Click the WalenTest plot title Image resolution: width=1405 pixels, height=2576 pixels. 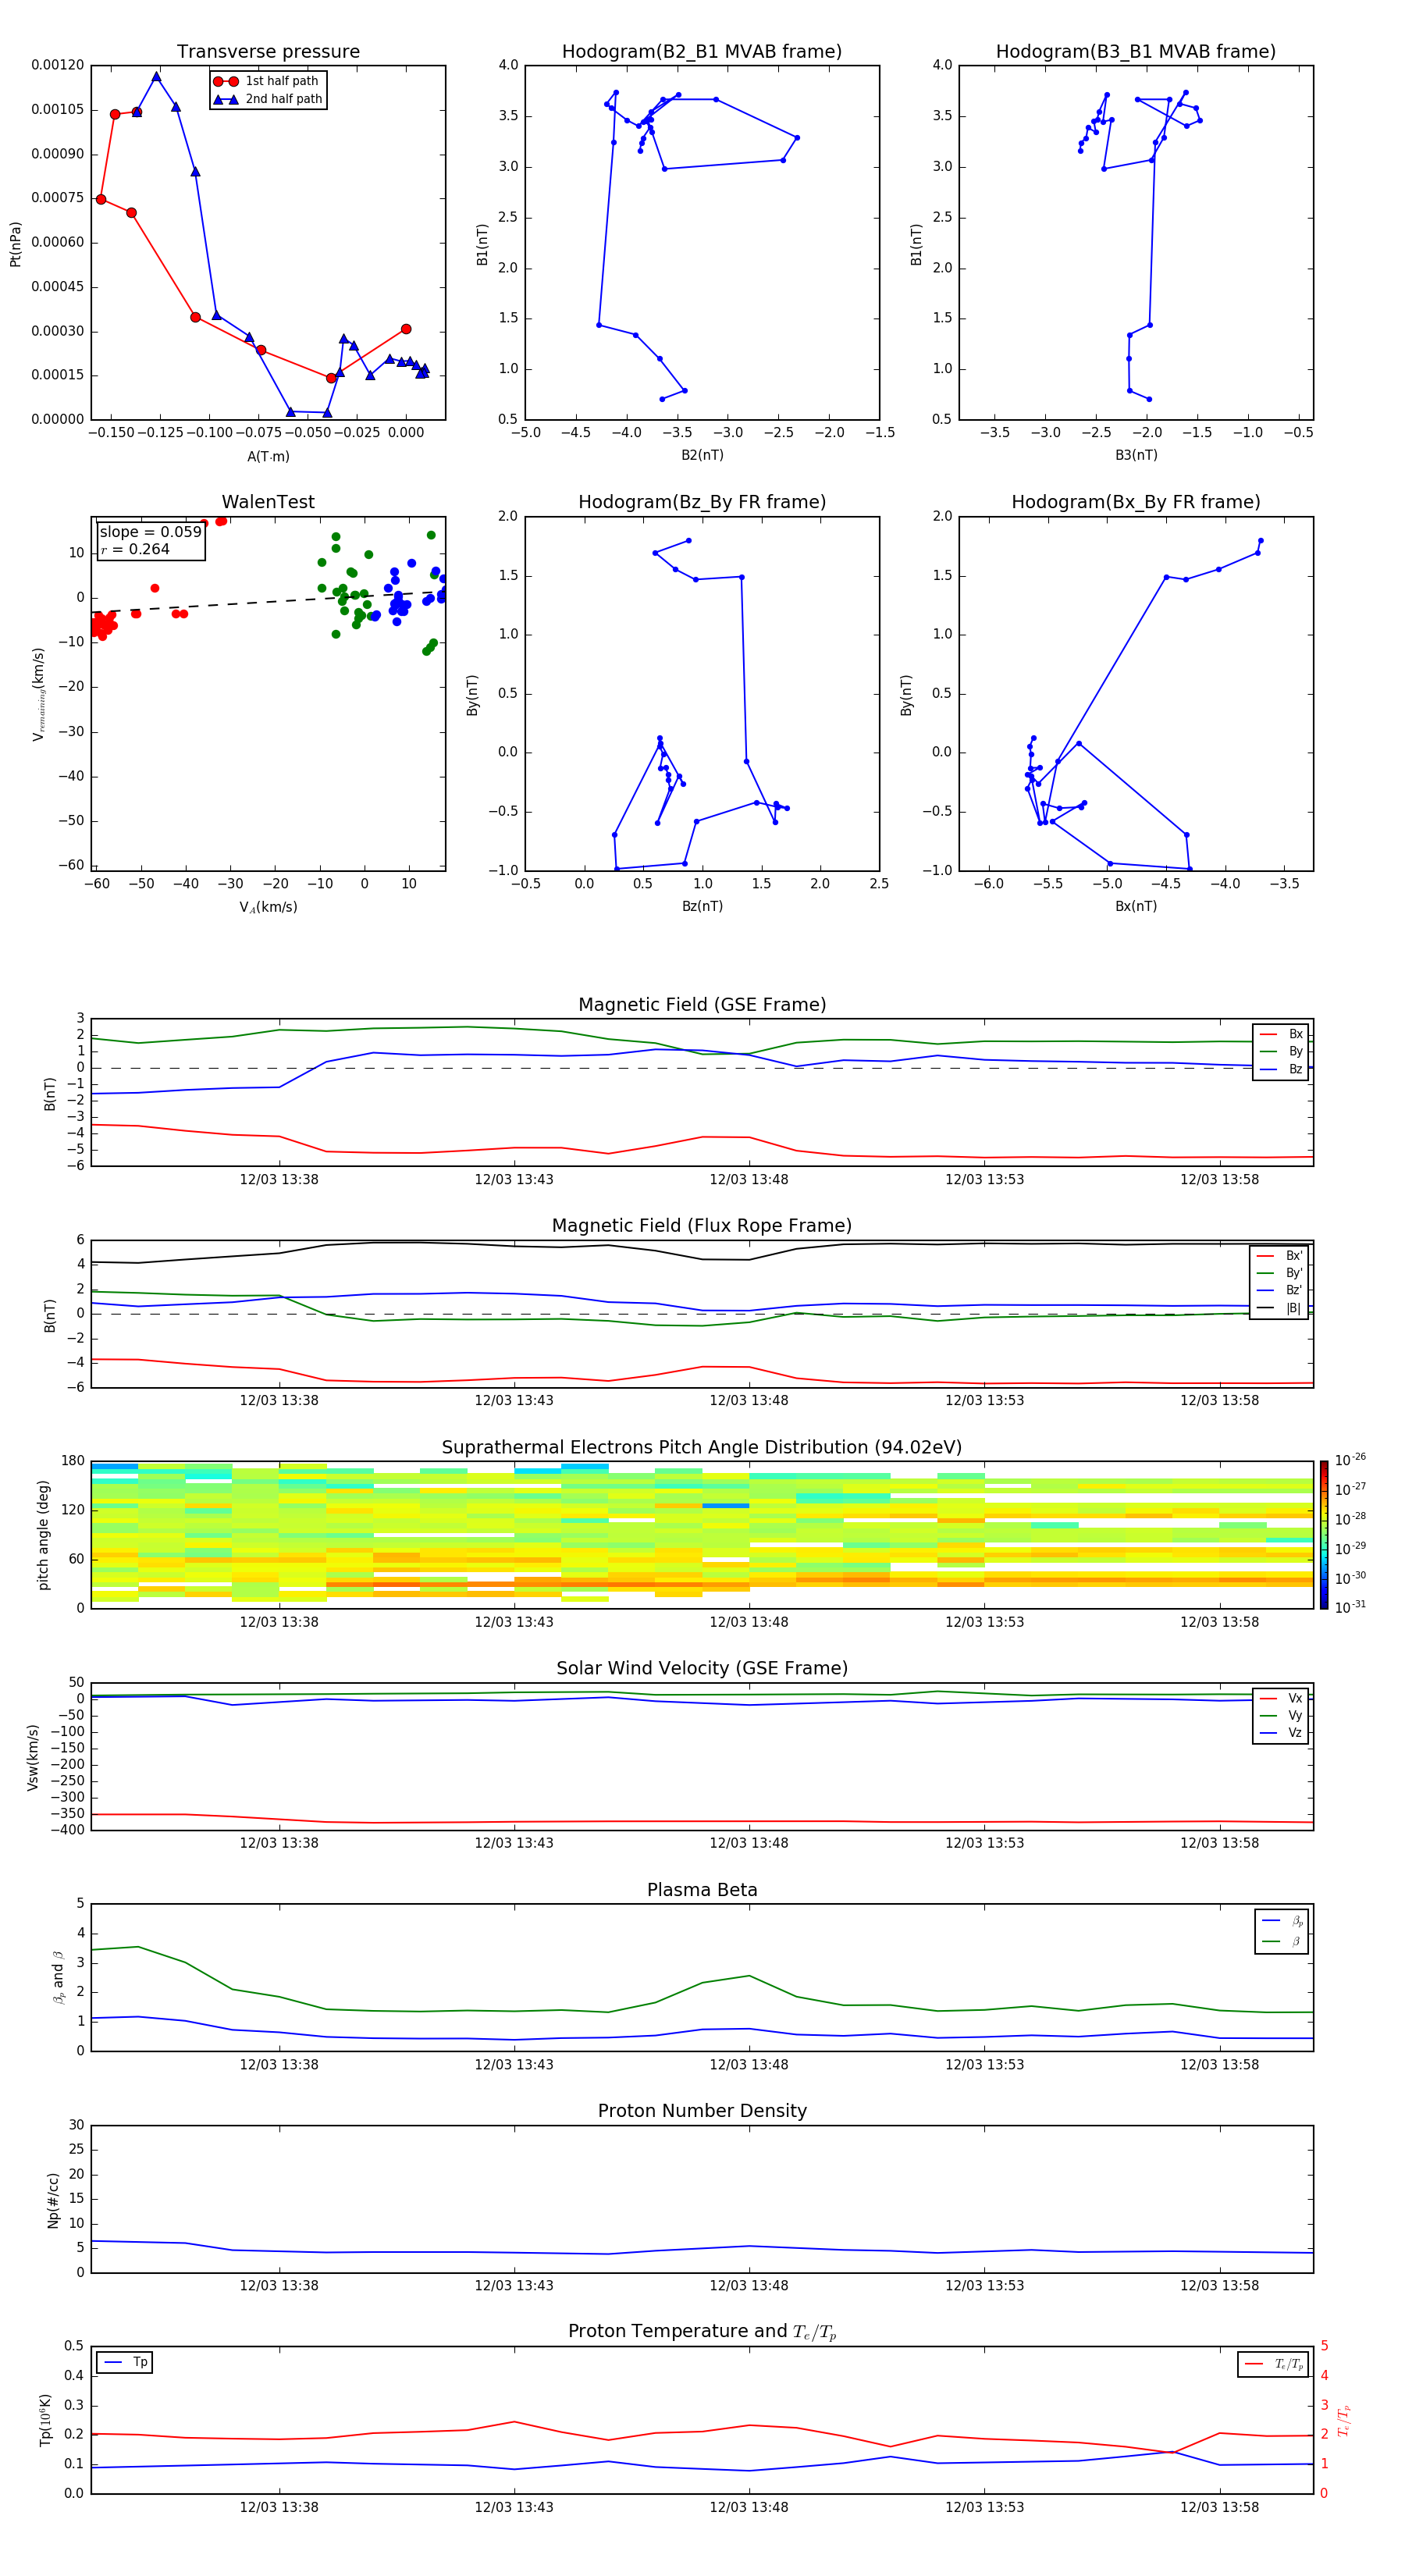pos(268,502)
